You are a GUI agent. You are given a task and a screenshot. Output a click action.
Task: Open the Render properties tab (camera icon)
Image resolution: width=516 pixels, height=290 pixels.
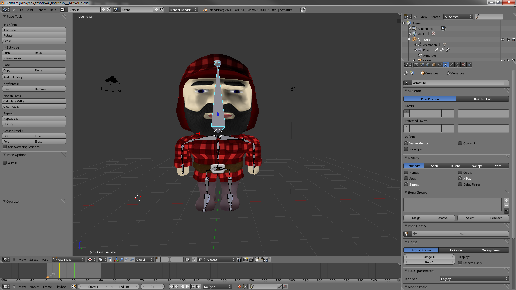coord(416,65)
